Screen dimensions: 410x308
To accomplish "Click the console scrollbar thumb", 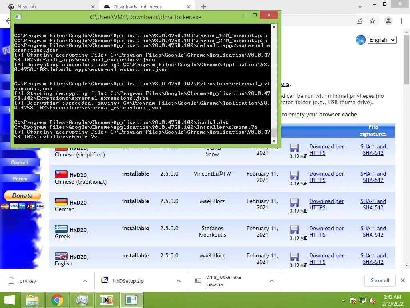I will tap(274, 132).
